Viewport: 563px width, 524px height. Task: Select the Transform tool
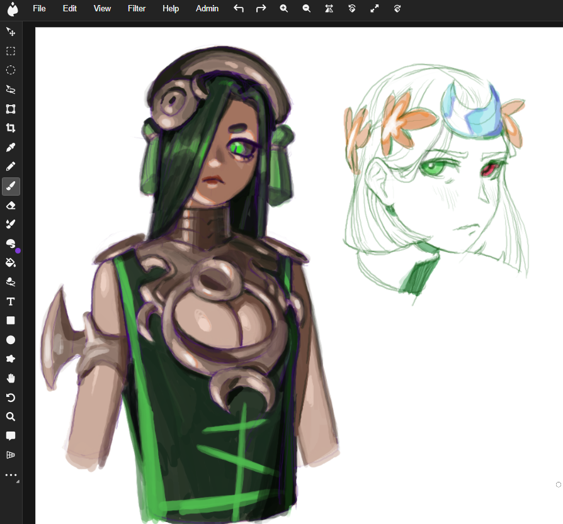[x=11, y=109]
